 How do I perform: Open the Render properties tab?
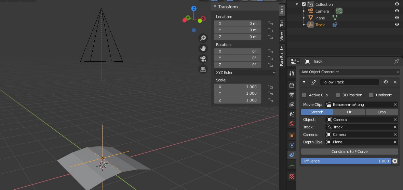tap(292, 85)
